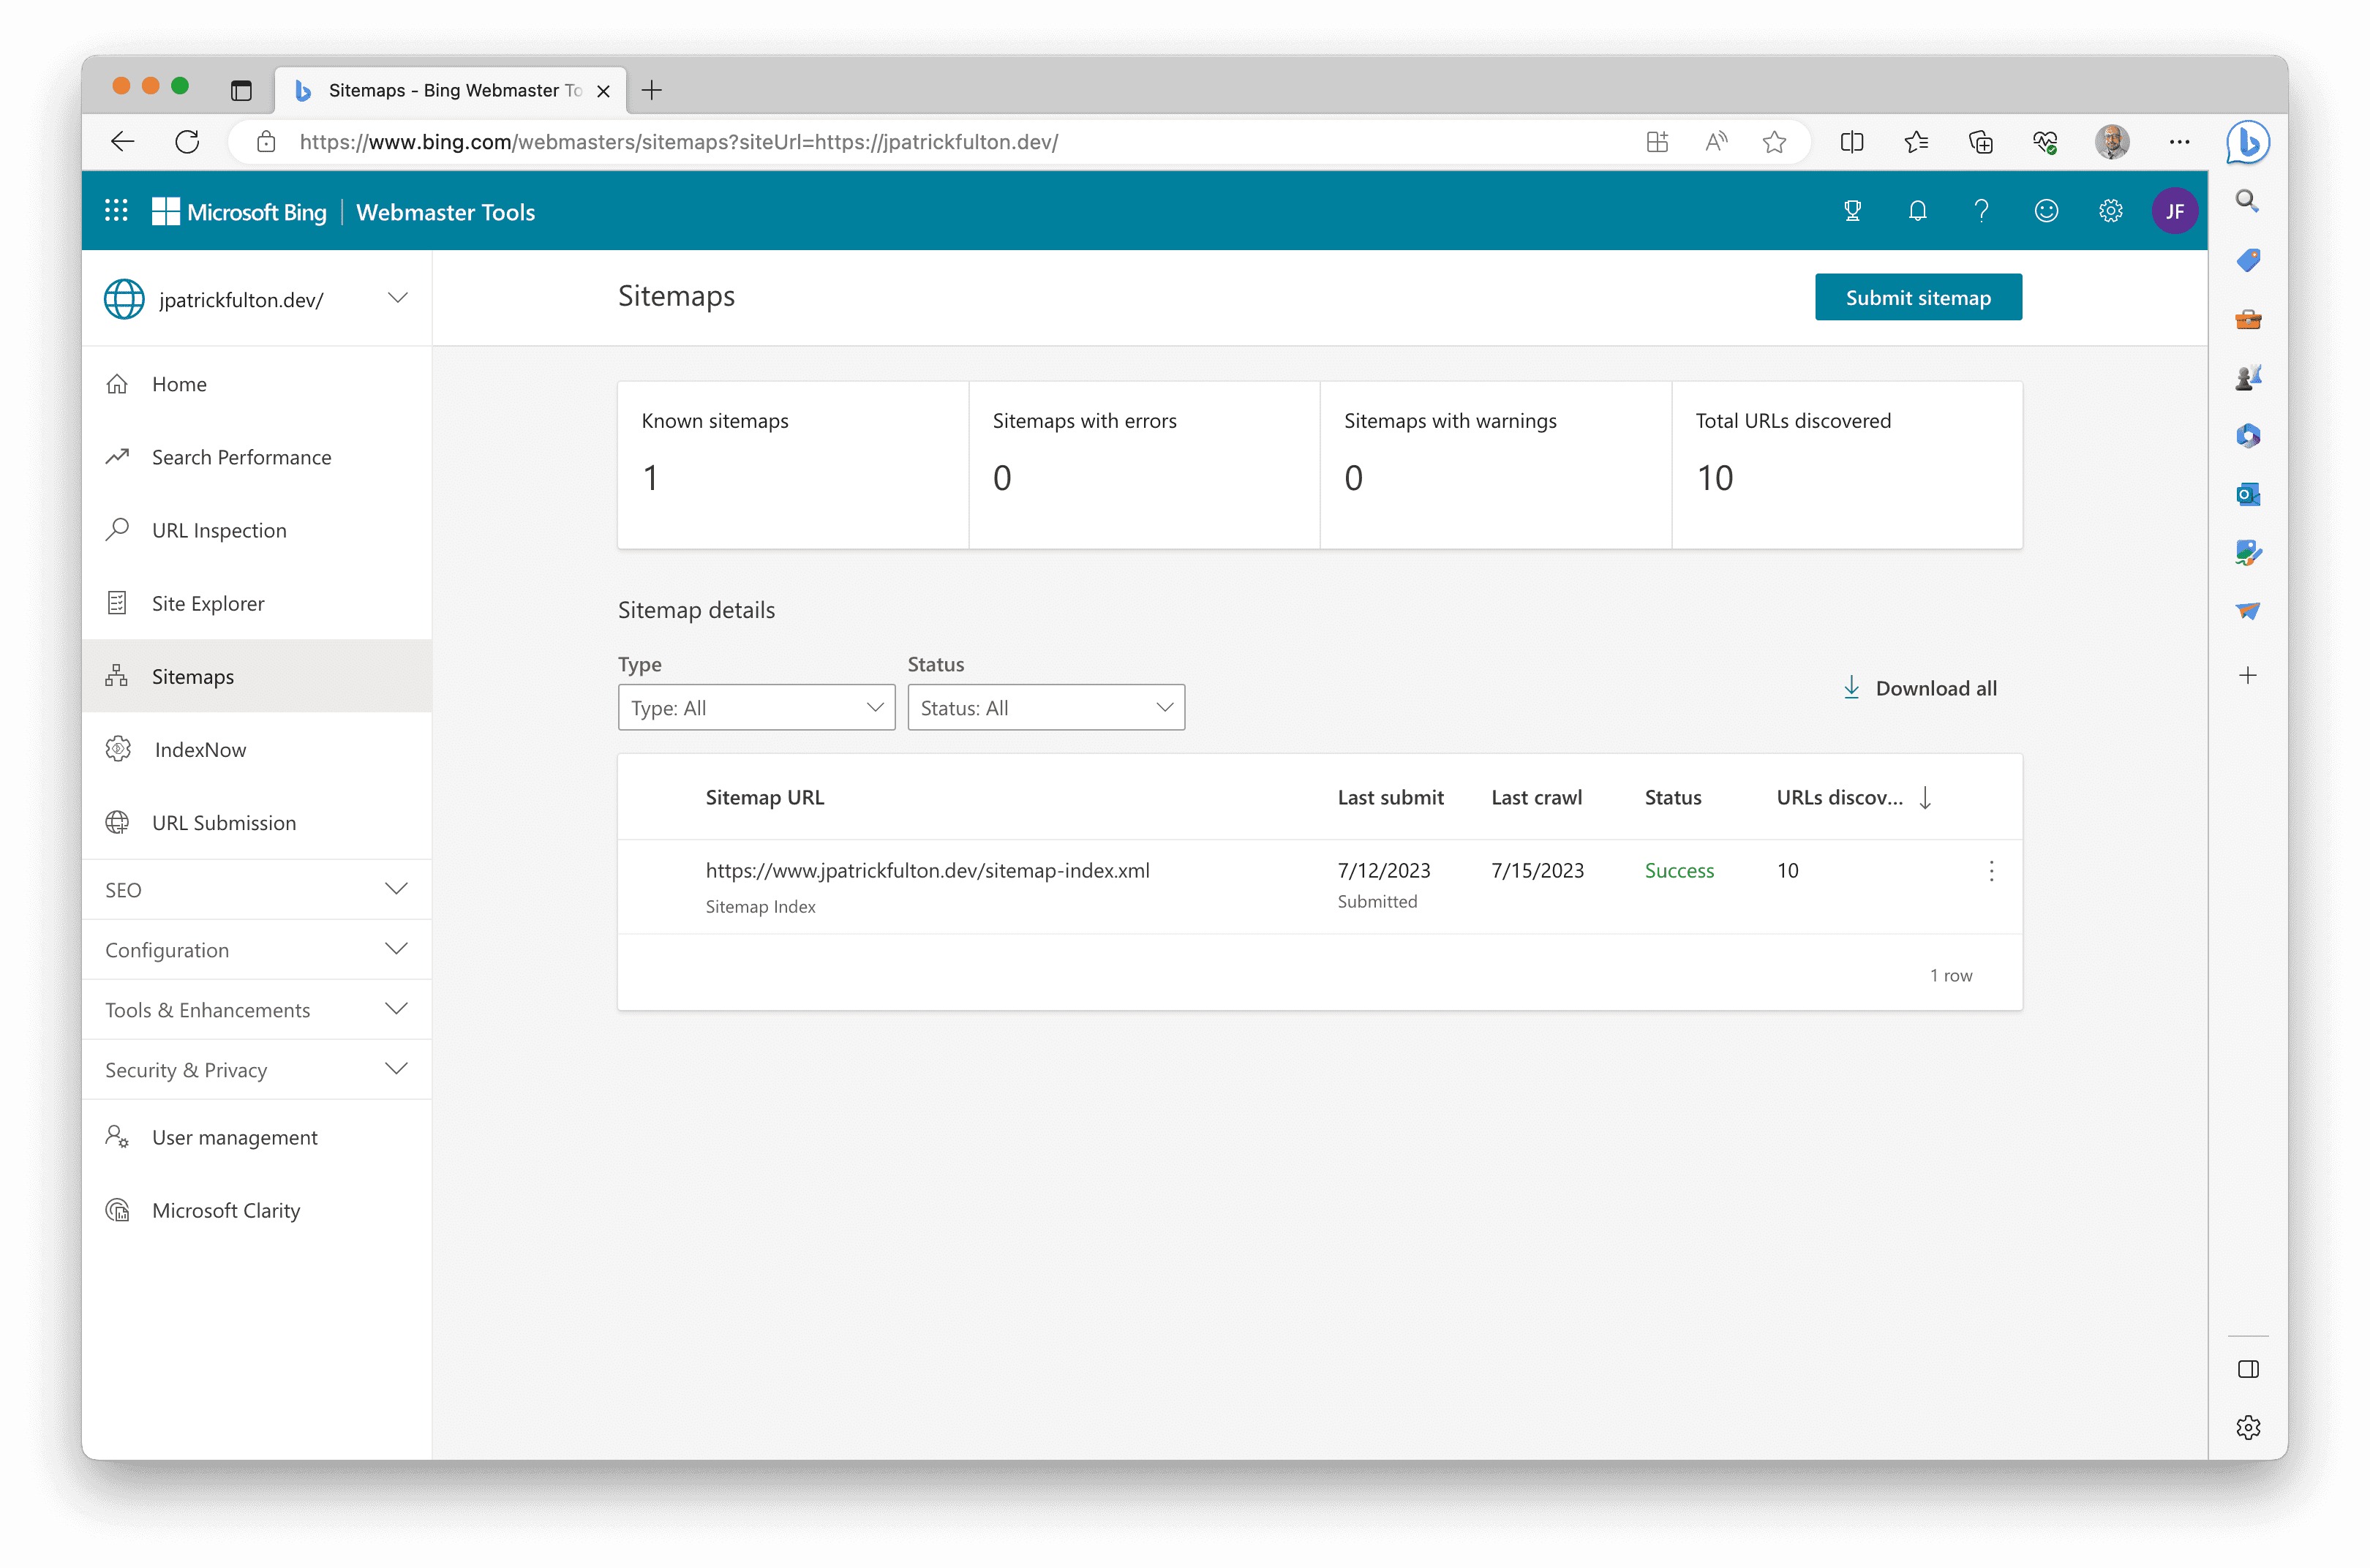Expand the Configuration section
The height and width of the screenshot is (1568, 2370).
[257, 949]
